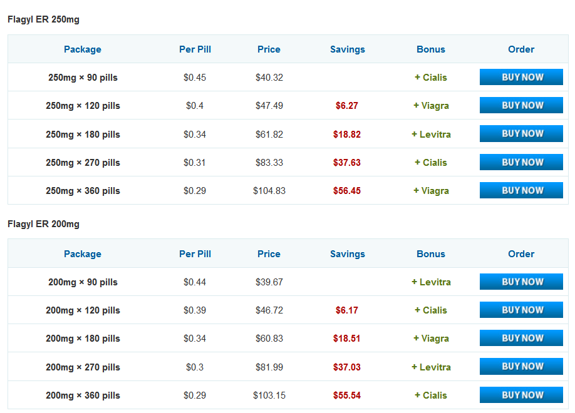Click the Savings header in Flagyl ER 200mg table
Viewport: 575px width, 413px height.
[x=348, y=254]
